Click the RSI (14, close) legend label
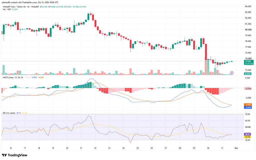Screen dimensions: 256x160 tap(9, 113)
